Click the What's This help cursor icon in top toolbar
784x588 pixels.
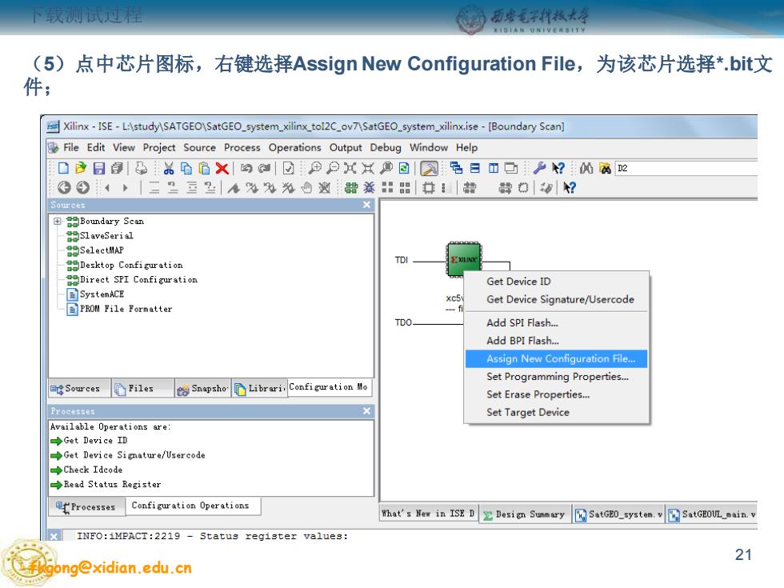pos(558,168)
